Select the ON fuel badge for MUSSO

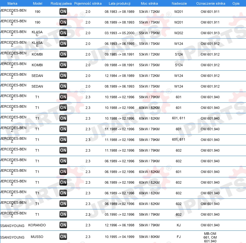(63, 237)
